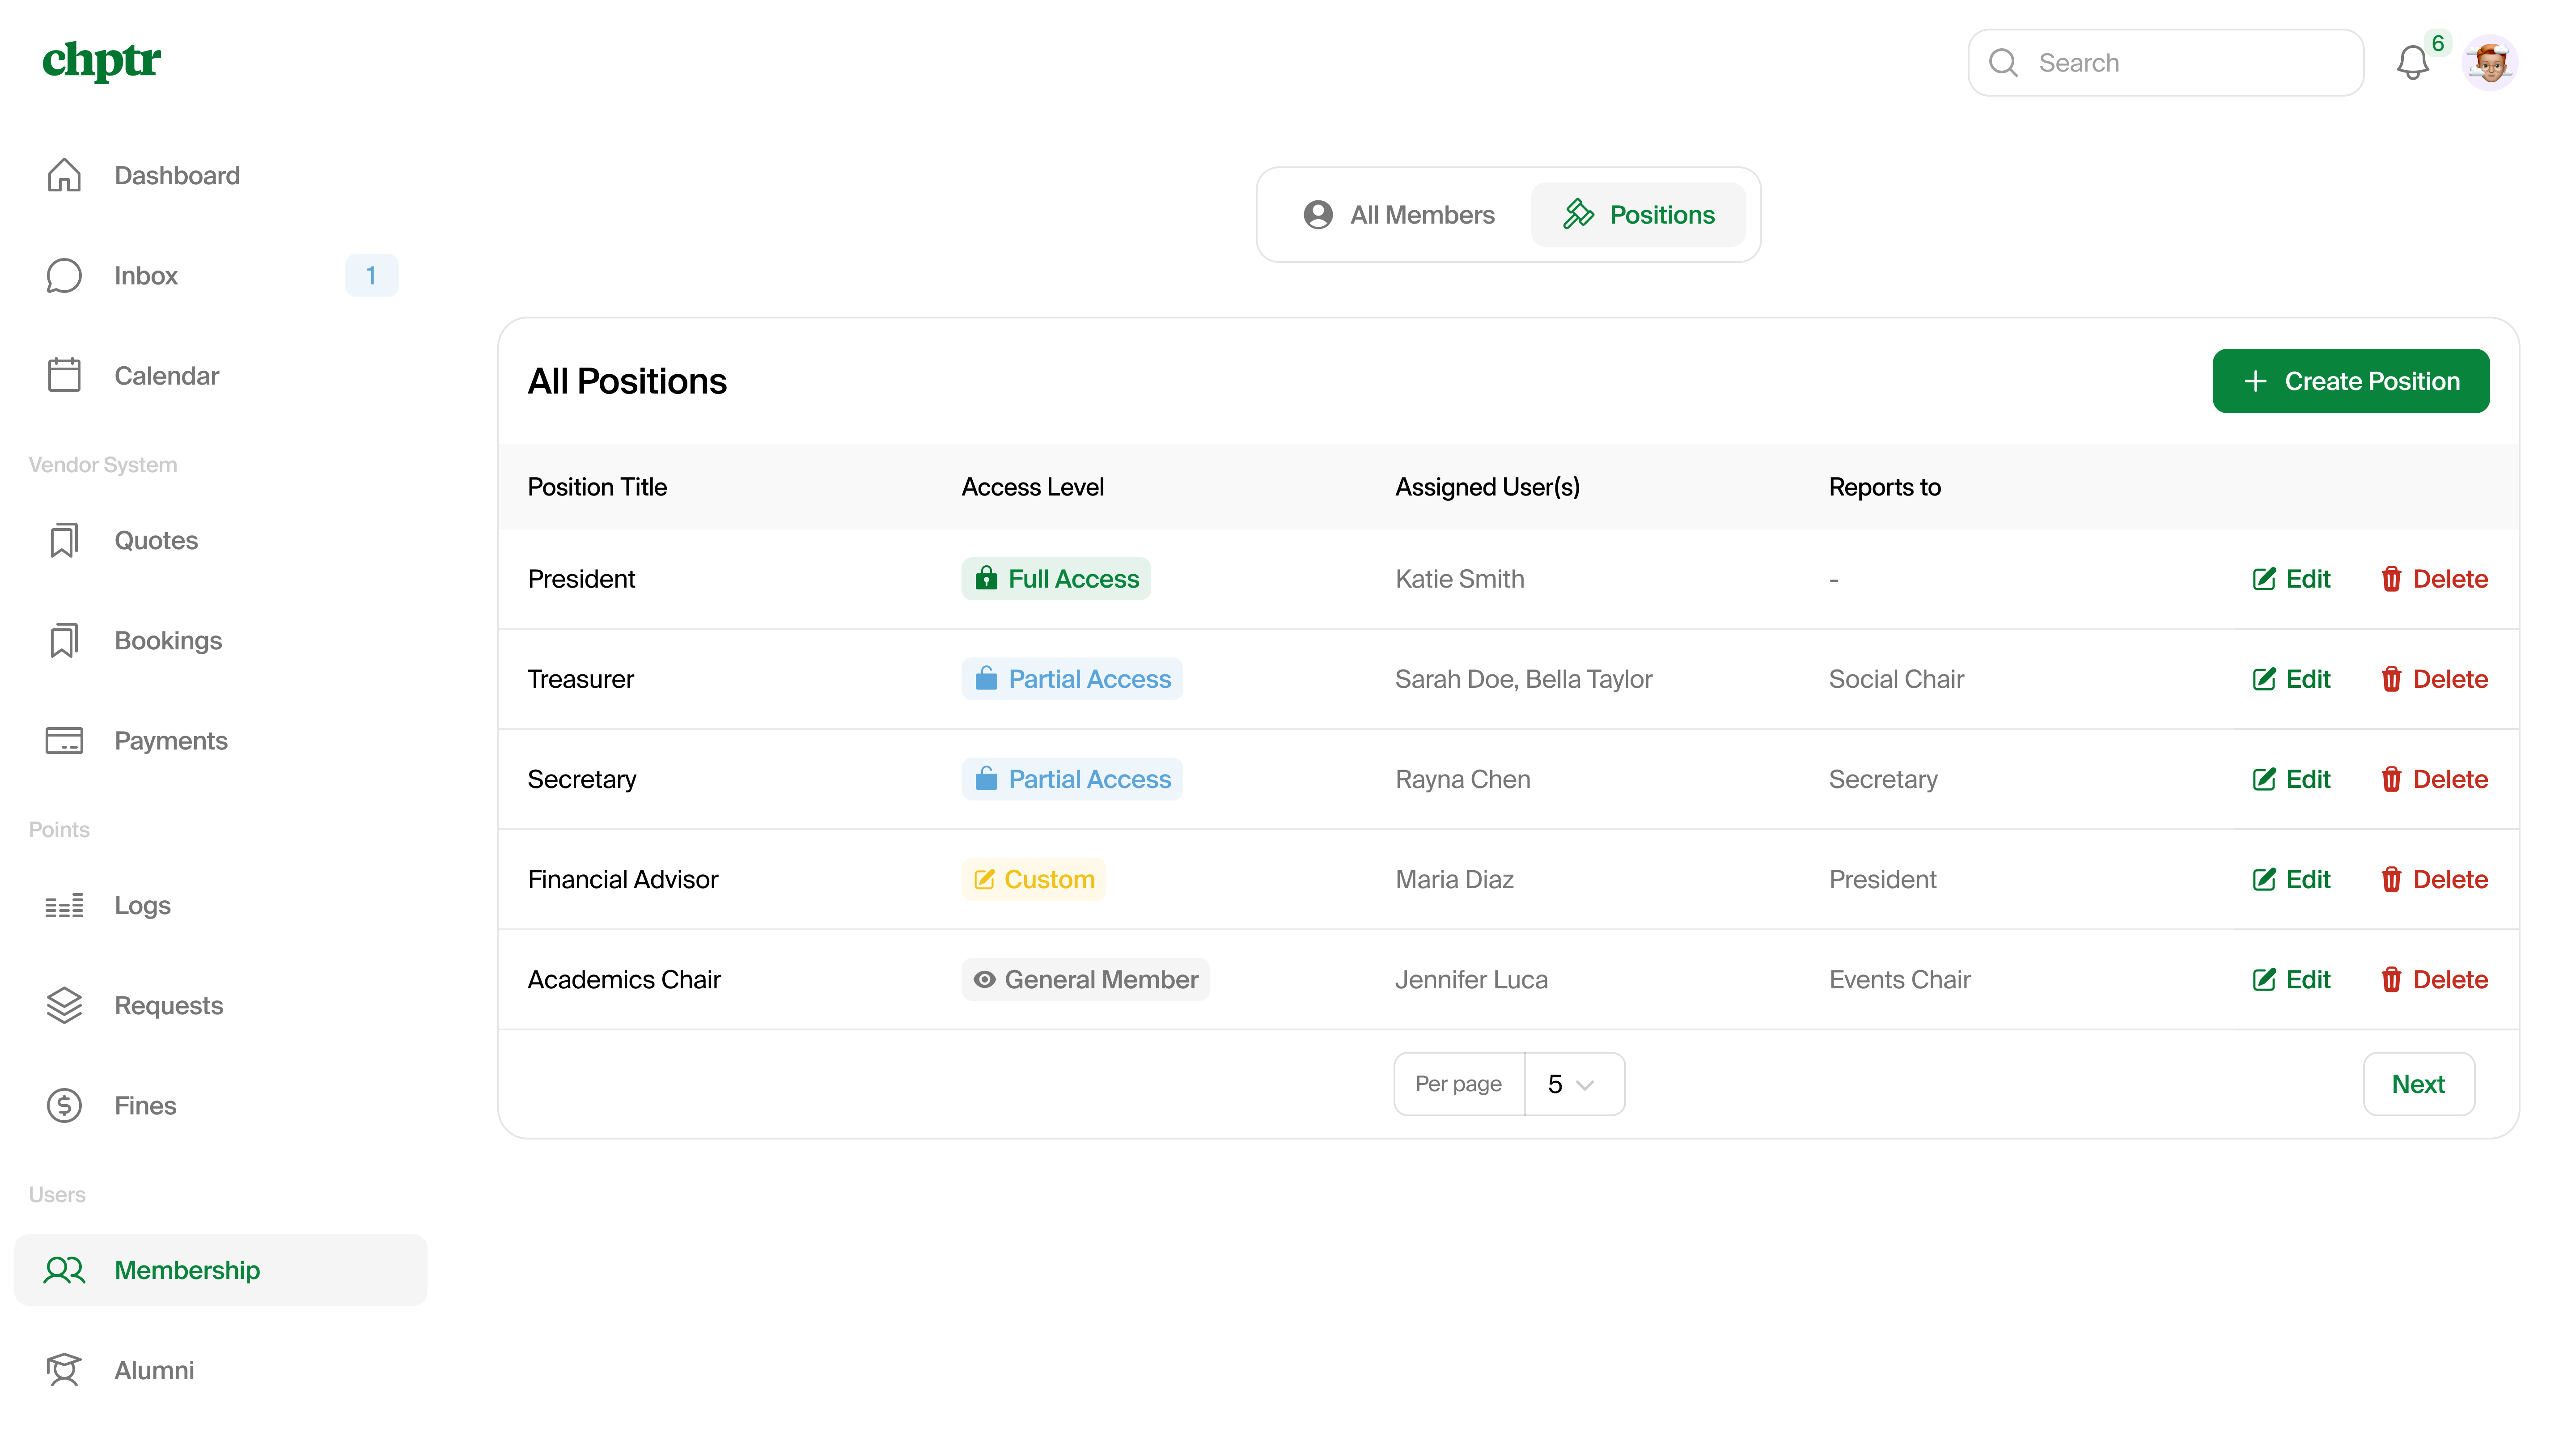Open the user profile avatar
Screen dimensions: 2576x1440
click(x=2490, y=63)
